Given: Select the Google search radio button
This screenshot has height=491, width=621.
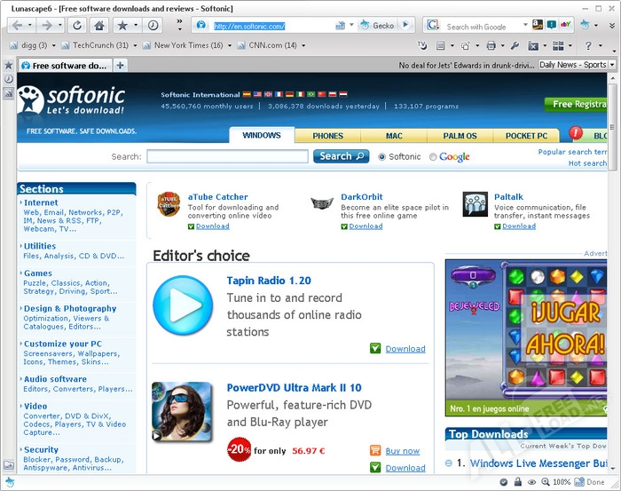Looking at the screenshot, I should (433, 156).
